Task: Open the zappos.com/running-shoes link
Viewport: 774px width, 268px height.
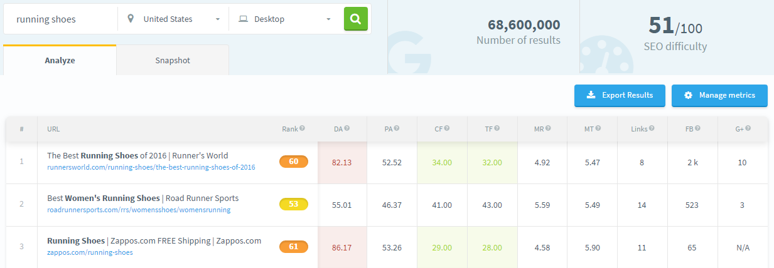Action: pyautogui.click(x=90, y=252)
